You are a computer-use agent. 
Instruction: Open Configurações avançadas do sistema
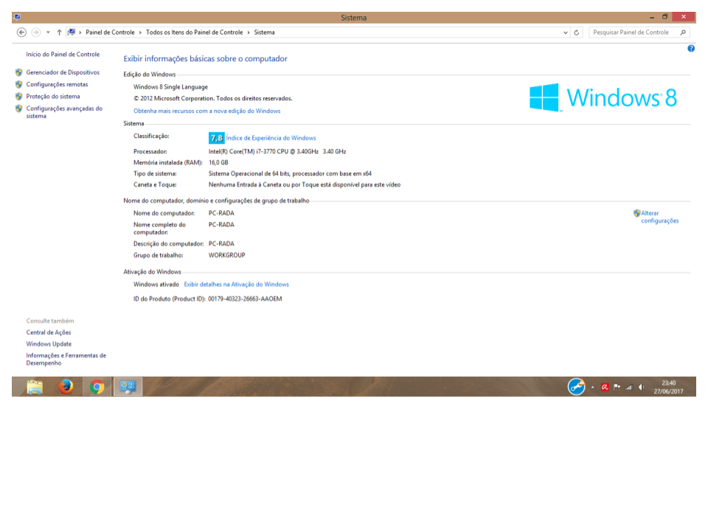point(64,112)
